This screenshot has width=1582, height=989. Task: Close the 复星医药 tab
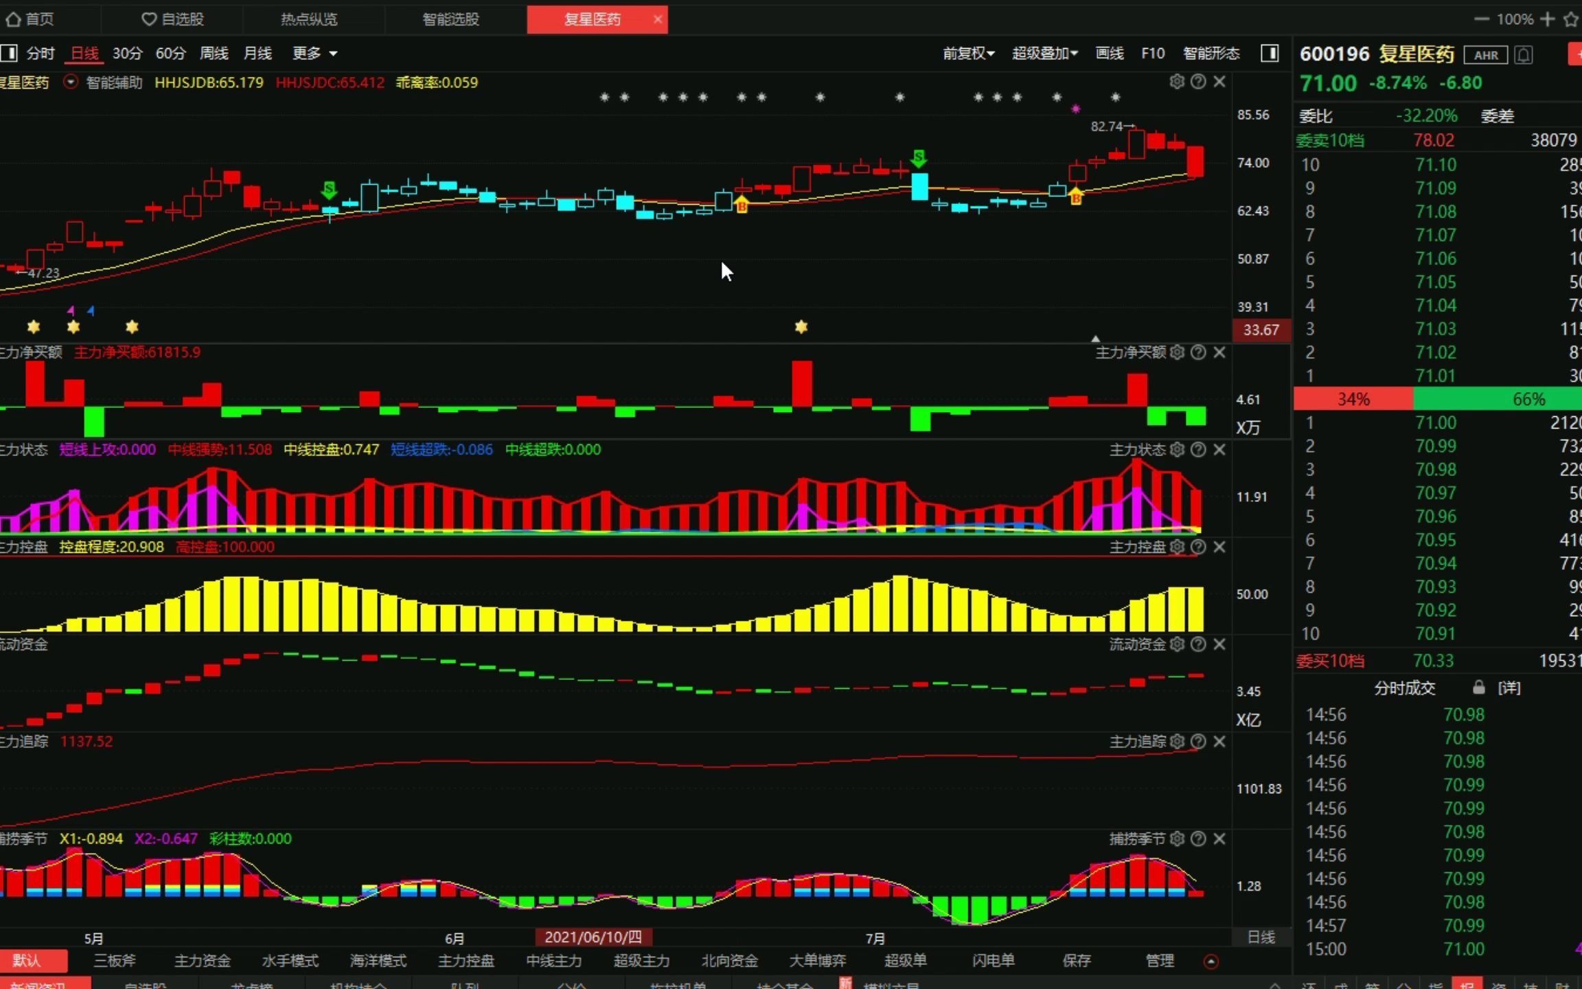657,19
